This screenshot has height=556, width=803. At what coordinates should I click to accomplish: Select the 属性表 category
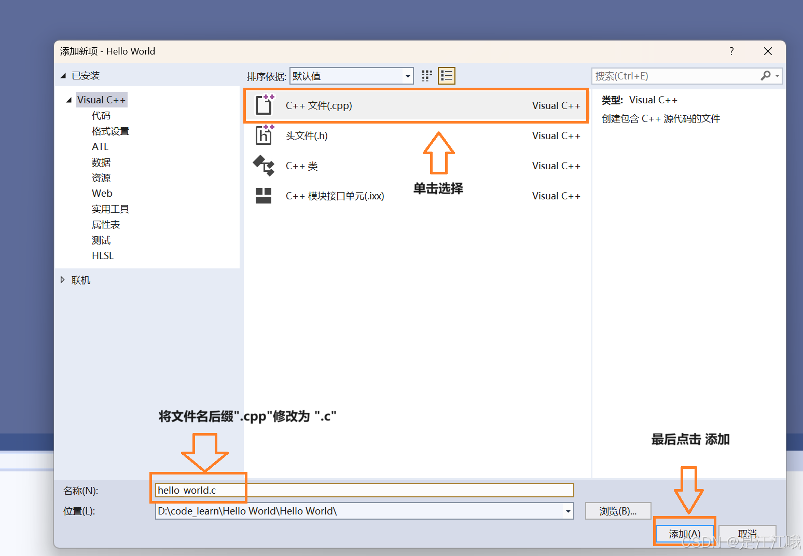[106, 224]
